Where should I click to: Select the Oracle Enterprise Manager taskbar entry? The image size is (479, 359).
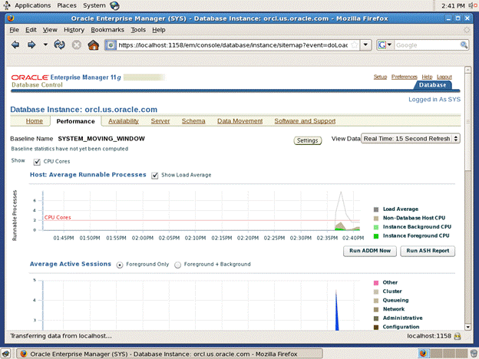click(170, 354)
